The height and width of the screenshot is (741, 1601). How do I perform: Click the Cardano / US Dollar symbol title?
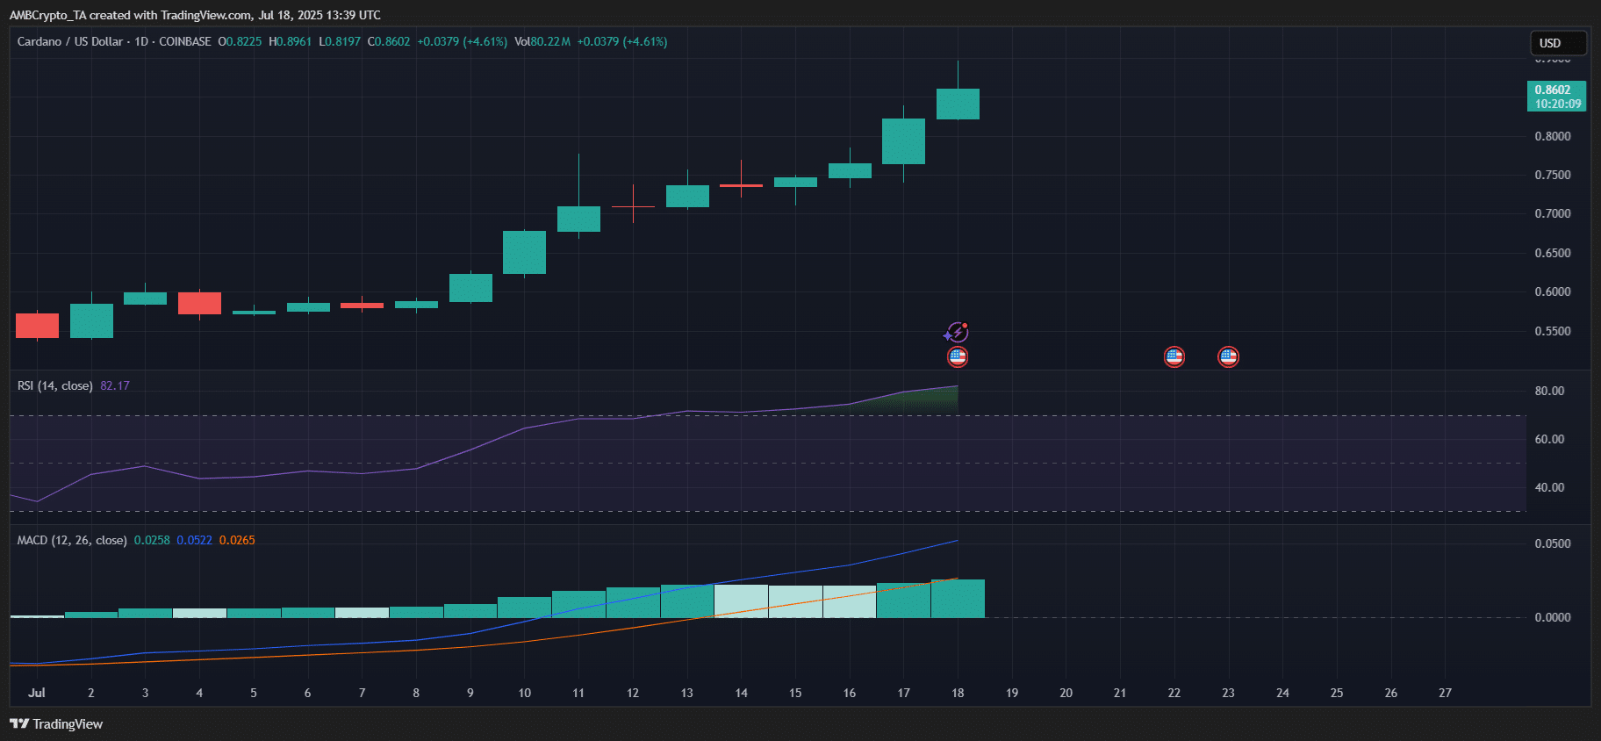(x=72, y=41)
